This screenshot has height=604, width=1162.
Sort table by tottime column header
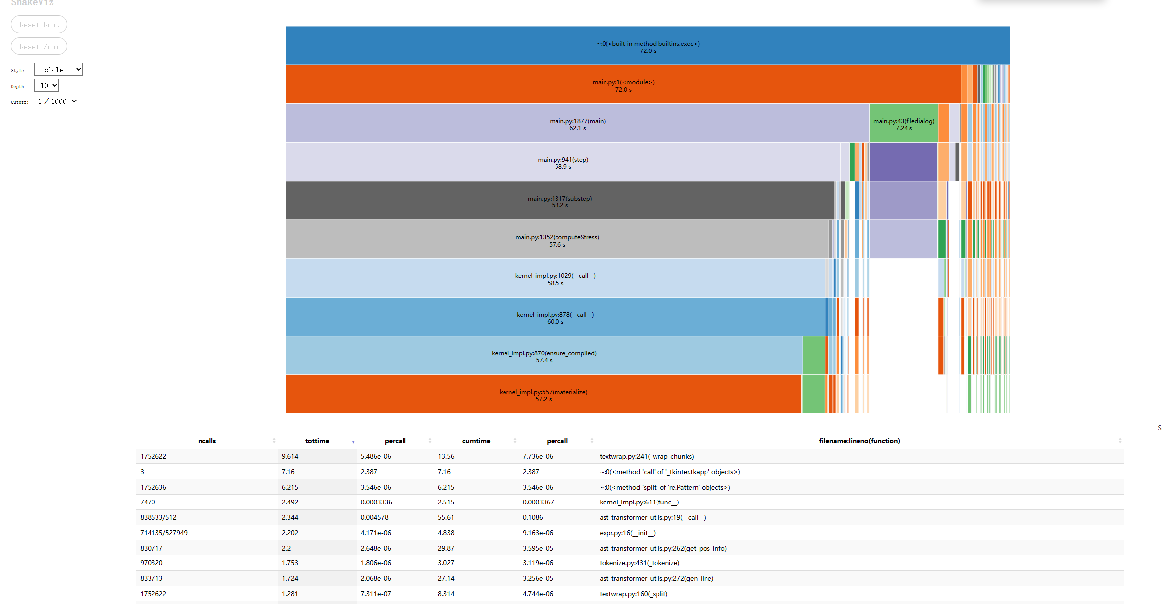click(x=317, y=441)
